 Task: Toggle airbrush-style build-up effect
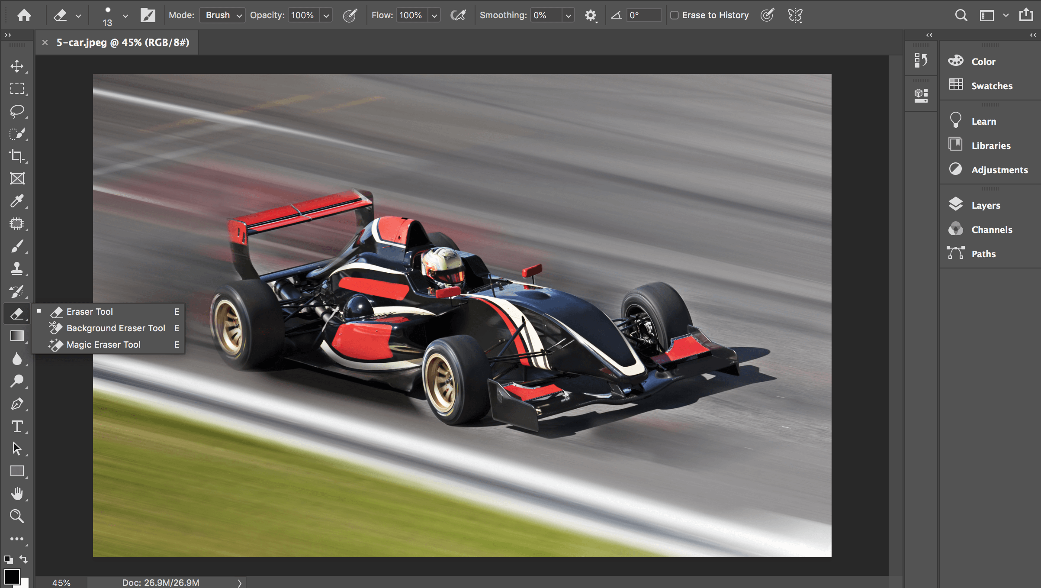click(458, 15)
